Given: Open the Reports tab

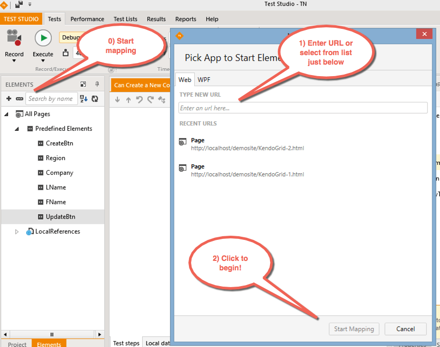Looking at the screenshot, I should [186, 19].
